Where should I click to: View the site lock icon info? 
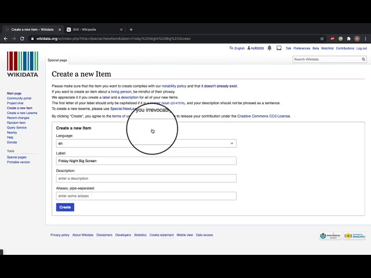pyautogui.click(x=32, y=39)
